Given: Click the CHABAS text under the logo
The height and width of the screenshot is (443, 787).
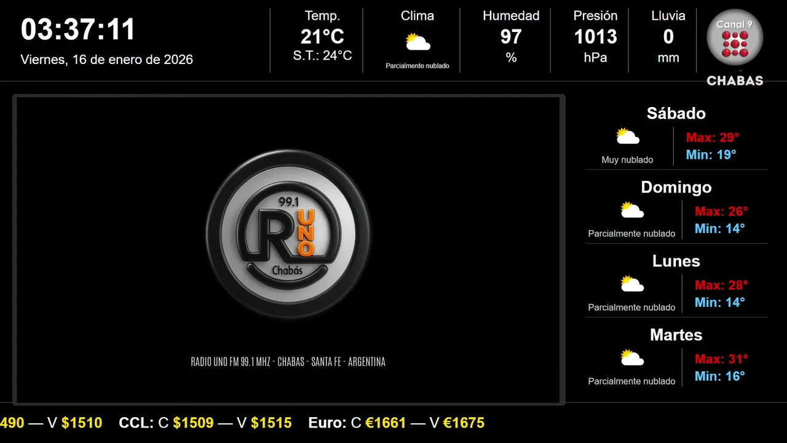Looking at the screenshot, I should (x=735, y=81).
